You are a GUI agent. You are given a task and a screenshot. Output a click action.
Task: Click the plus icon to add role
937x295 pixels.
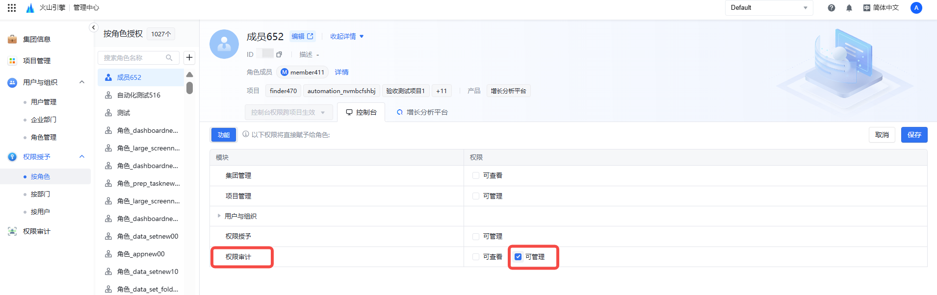click(189, 58)
